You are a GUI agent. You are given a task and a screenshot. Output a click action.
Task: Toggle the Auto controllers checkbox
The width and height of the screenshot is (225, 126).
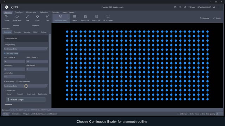tap(17, 82)
